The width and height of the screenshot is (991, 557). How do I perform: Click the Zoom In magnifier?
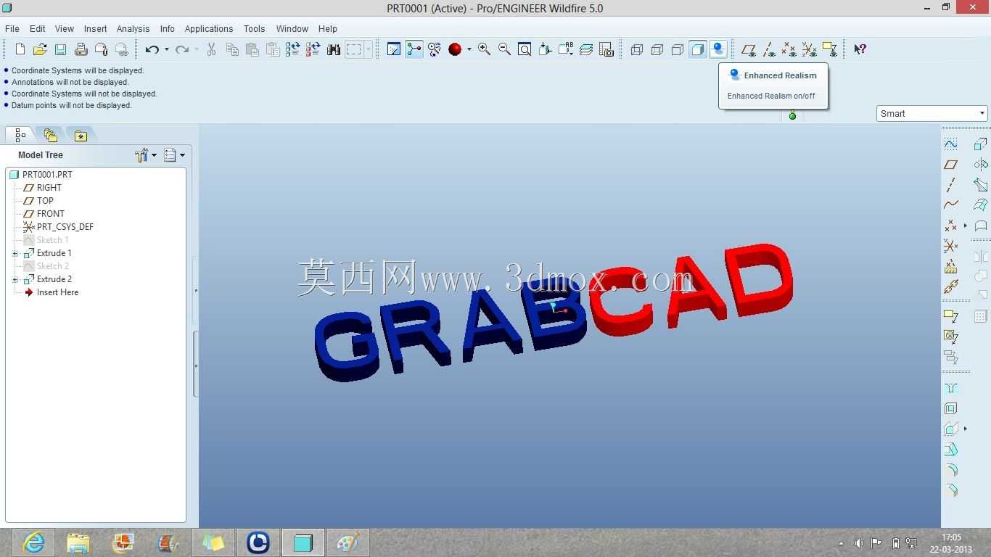click(484, 49)
